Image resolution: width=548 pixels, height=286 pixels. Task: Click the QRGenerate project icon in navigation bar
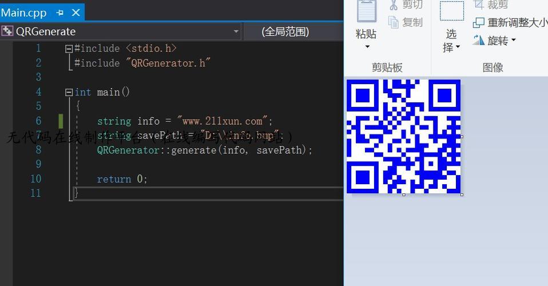point(7,31)
